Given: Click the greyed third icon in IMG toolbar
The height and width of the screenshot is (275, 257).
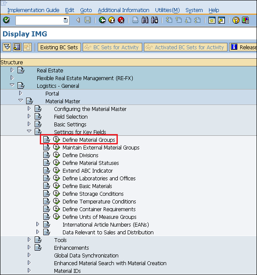Looking at the screenshot, I should (x=27, y=47).
